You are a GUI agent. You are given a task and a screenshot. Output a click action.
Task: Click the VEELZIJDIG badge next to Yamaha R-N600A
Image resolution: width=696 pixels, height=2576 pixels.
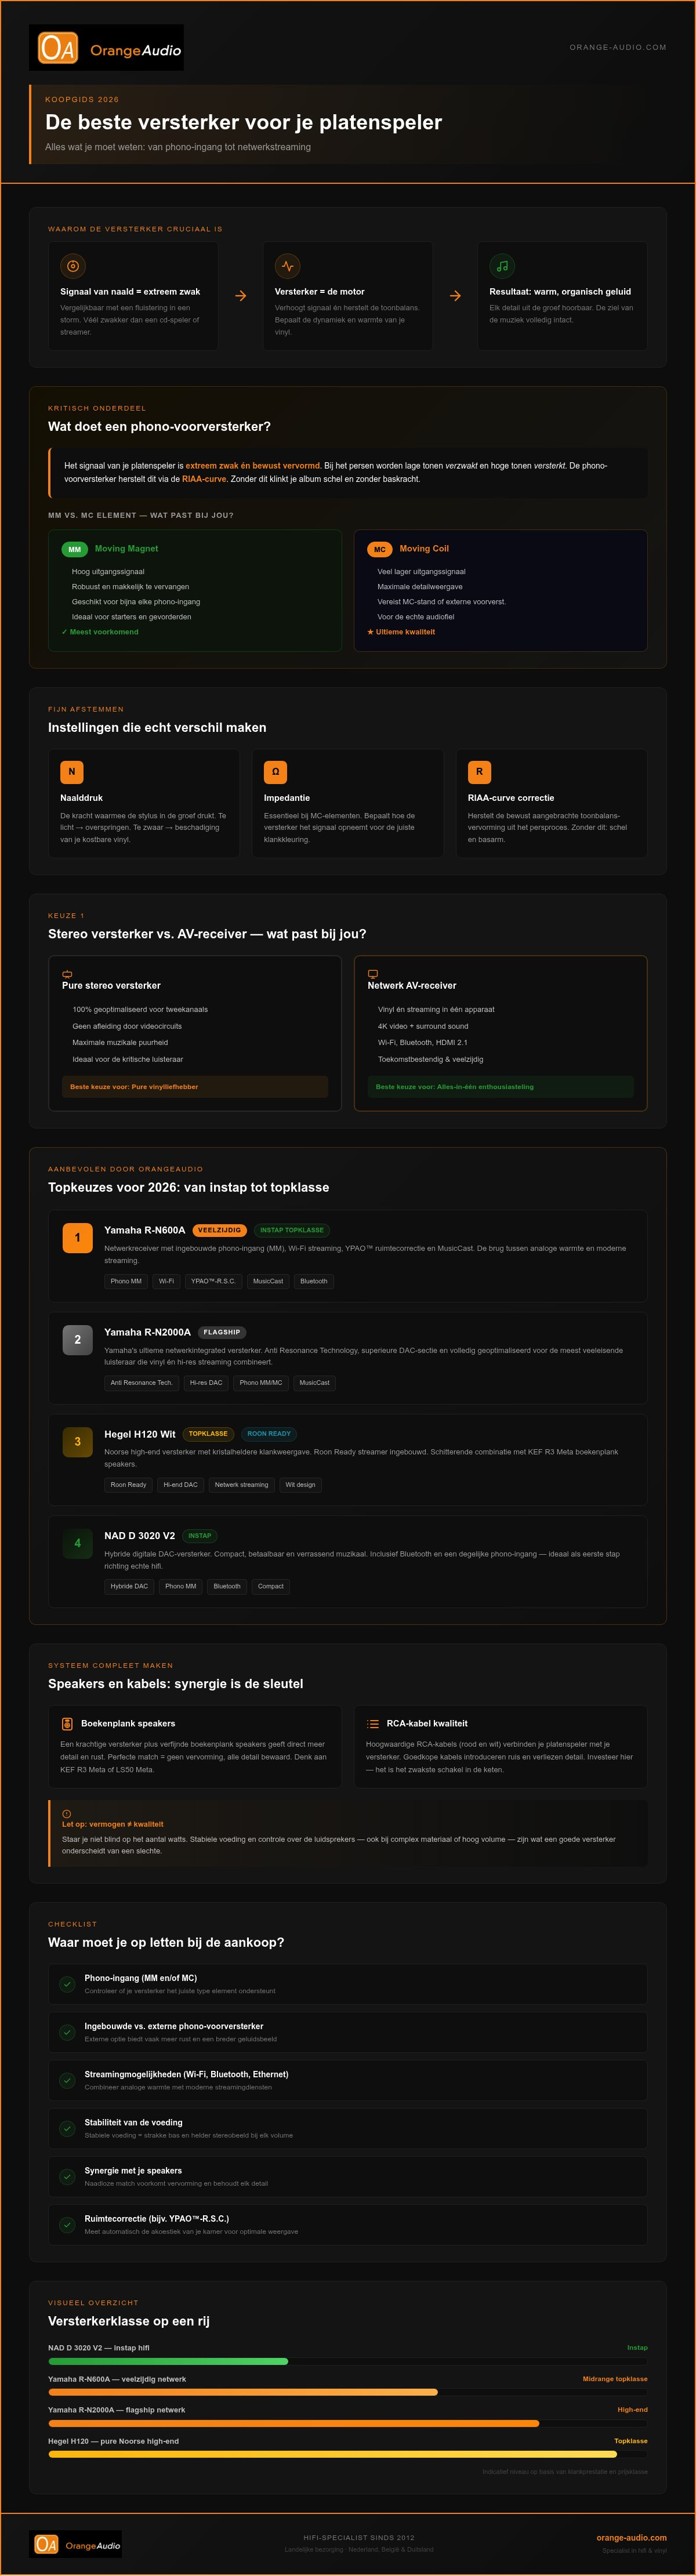click(219, 1230)
